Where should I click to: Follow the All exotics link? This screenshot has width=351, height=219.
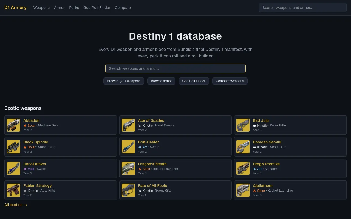click(x=16, y=205)
